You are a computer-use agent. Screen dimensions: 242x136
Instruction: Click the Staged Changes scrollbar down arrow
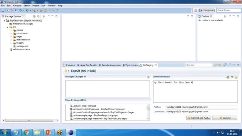[x=148, y=119]
